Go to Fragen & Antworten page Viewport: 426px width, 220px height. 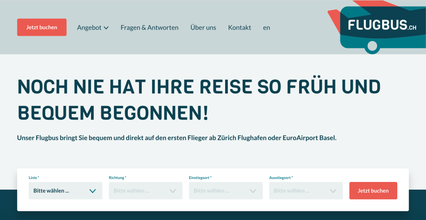[x=149, y=28]
